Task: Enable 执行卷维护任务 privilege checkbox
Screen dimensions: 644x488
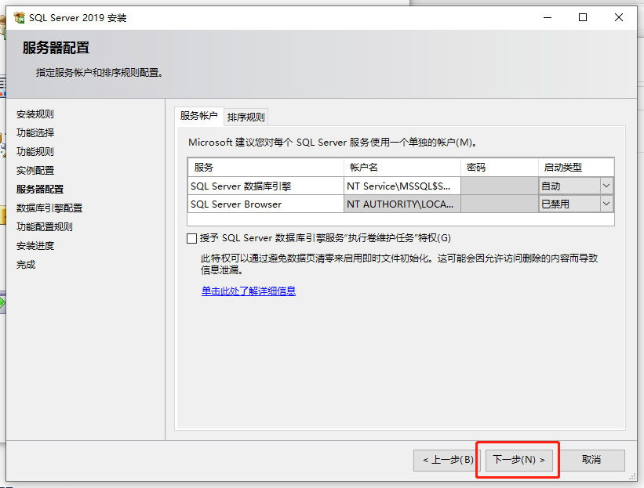Action: [192, 238]
